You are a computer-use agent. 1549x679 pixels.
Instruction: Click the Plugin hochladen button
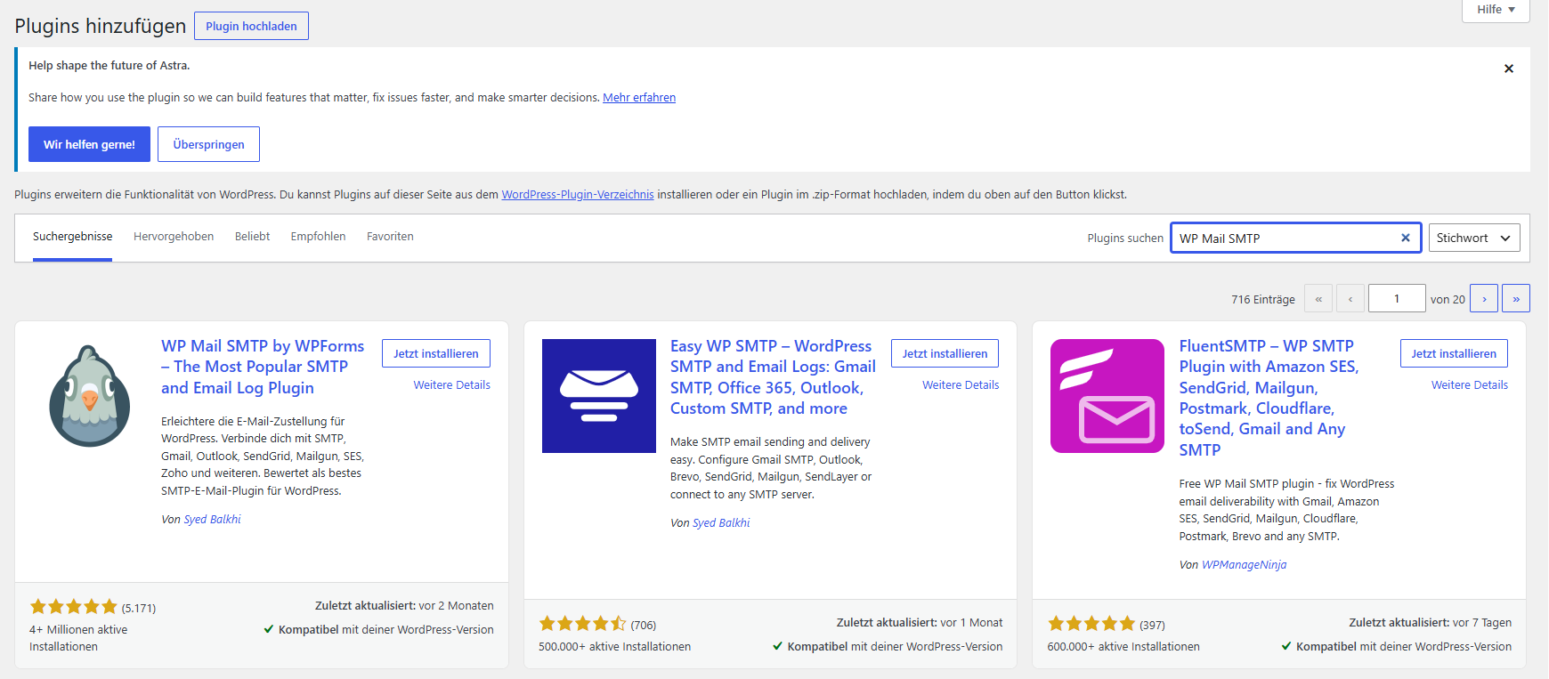pos(251,26)
